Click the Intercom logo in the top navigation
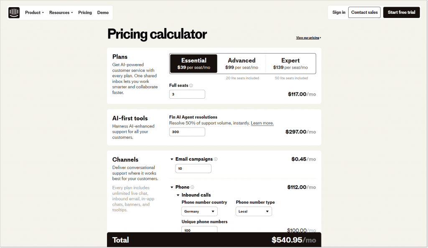This screenshot has height=248, width=428. point(14,12)
